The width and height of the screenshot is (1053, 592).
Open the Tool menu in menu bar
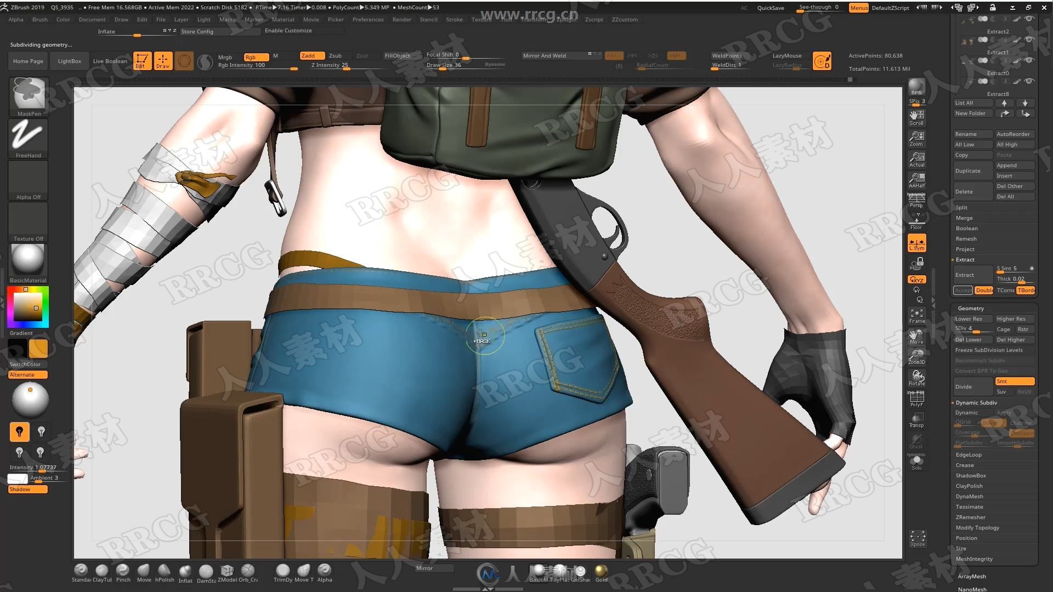click(x=506, y=20)
